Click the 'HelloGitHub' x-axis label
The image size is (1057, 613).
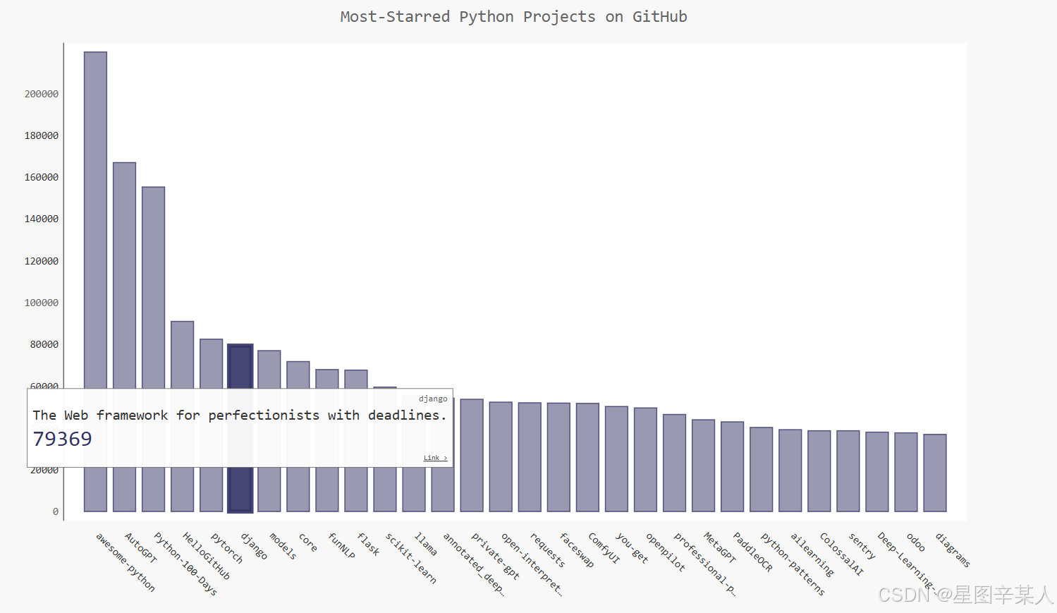pyautogui.click(x=206, y=556)
